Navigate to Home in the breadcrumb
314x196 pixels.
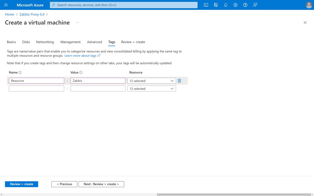9,14
